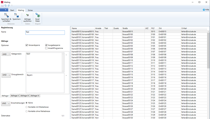
Task: Click the undo arrow in quick-access bar
Action: 6,6
